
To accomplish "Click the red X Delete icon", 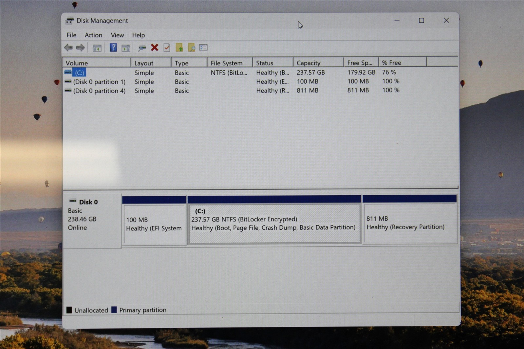I will click(x=155, y=48).
